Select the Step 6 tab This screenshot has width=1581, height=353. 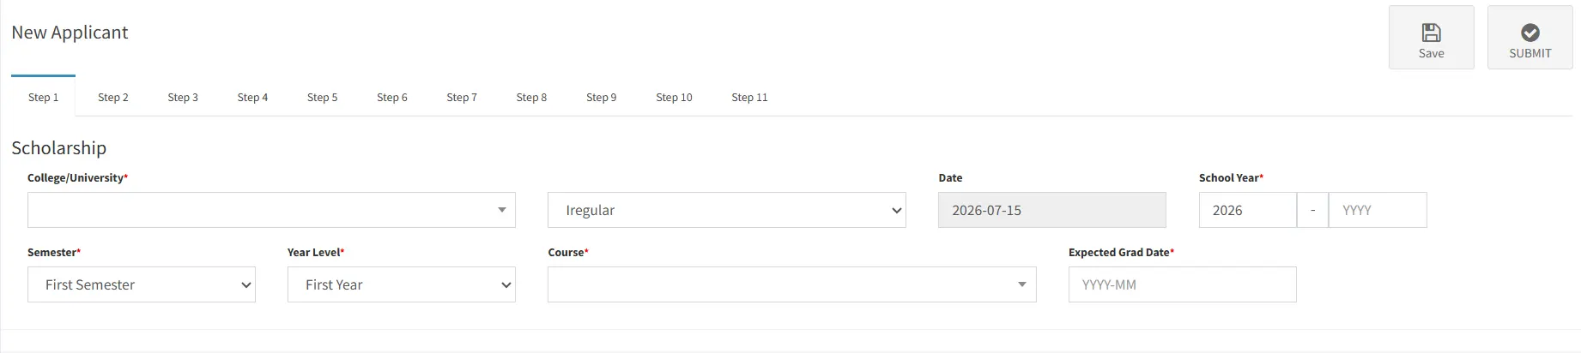click(x=392, y=97)
